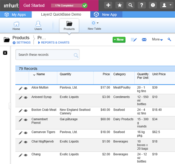Select Alice Mutton name cell

pos(40,88)
